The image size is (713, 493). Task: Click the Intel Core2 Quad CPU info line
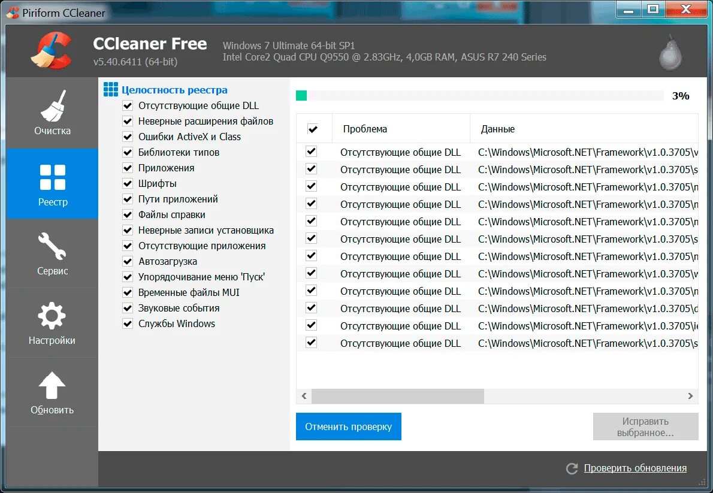click(384, 58)
